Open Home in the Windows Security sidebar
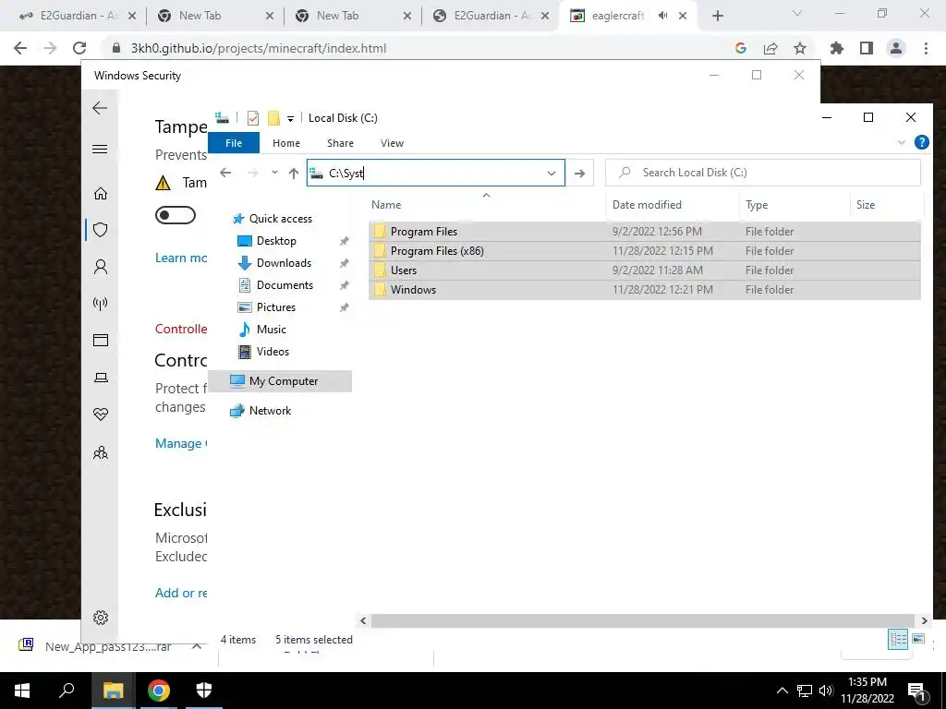The width and height of the screenshot is (946, 709). (100, 193)
